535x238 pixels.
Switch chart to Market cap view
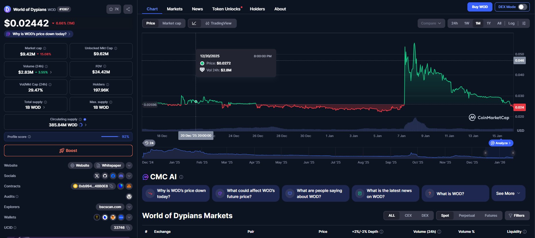(171, 23)
